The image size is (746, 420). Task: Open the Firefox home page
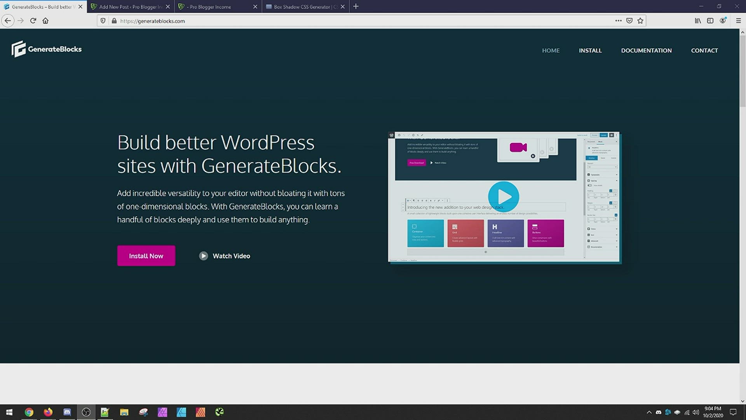pyautogui.click(x=45, y=21)
